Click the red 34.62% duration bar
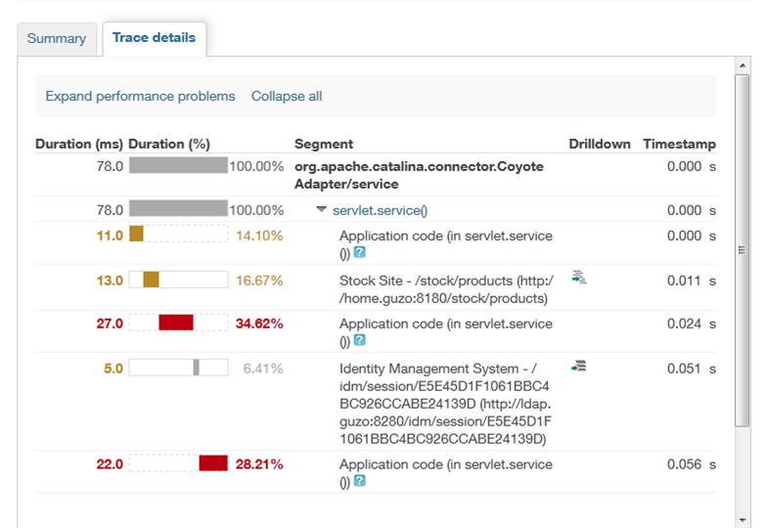 tap(176, 323)
